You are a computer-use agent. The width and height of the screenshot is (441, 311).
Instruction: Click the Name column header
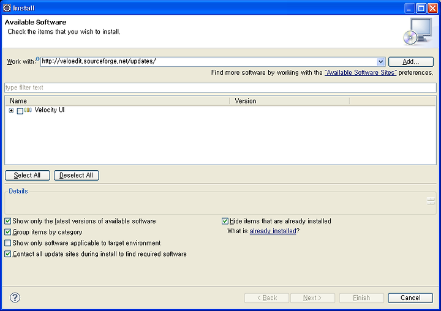pos(117,101)
